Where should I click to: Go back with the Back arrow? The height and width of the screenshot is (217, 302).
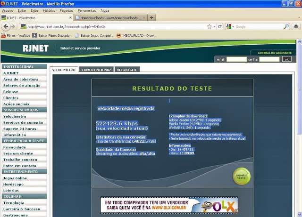tap(6, 26)
